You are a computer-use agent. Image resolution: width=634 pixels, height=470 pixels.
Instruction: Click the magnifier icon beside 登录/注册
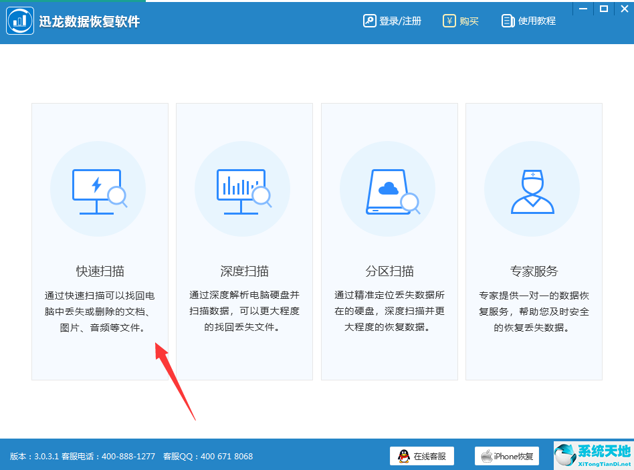click(x=369, y=20)
